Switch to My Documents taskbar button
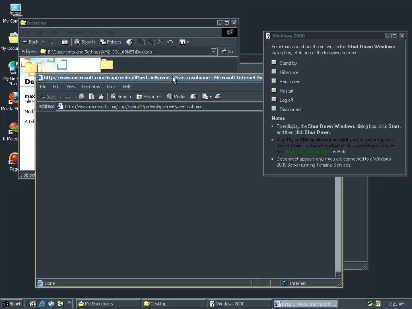This screenshot has width=412, height=309. click(x=109, y=304)
